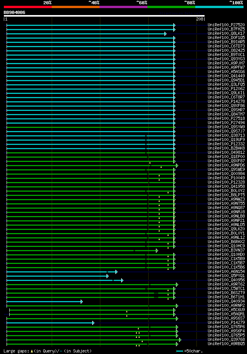Screen dimensions: 247x354
Task: Click the green ~80% identity legend segment
Action: (x=171, y=7)
